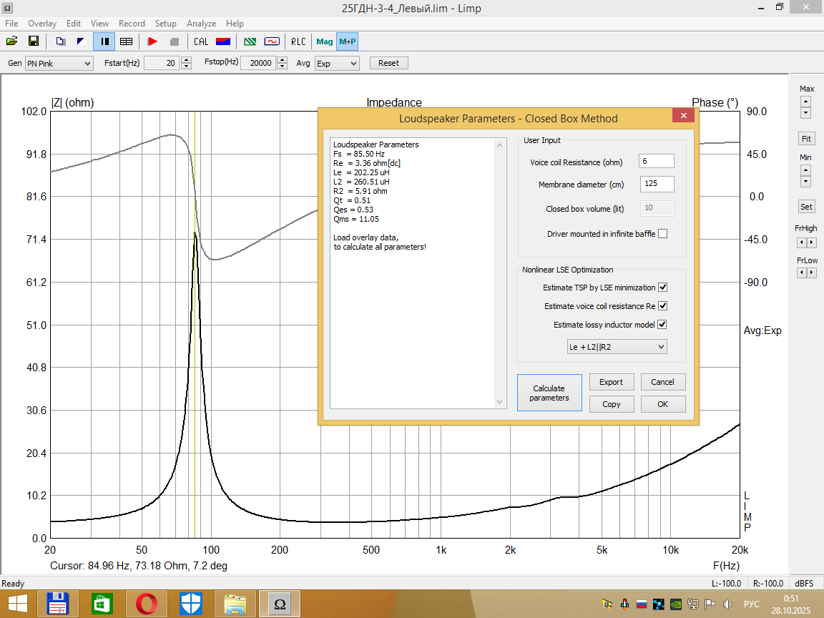Open the Le + L2||R2 model dropdown
Screen dimensions: 824x618
point(616,347)
